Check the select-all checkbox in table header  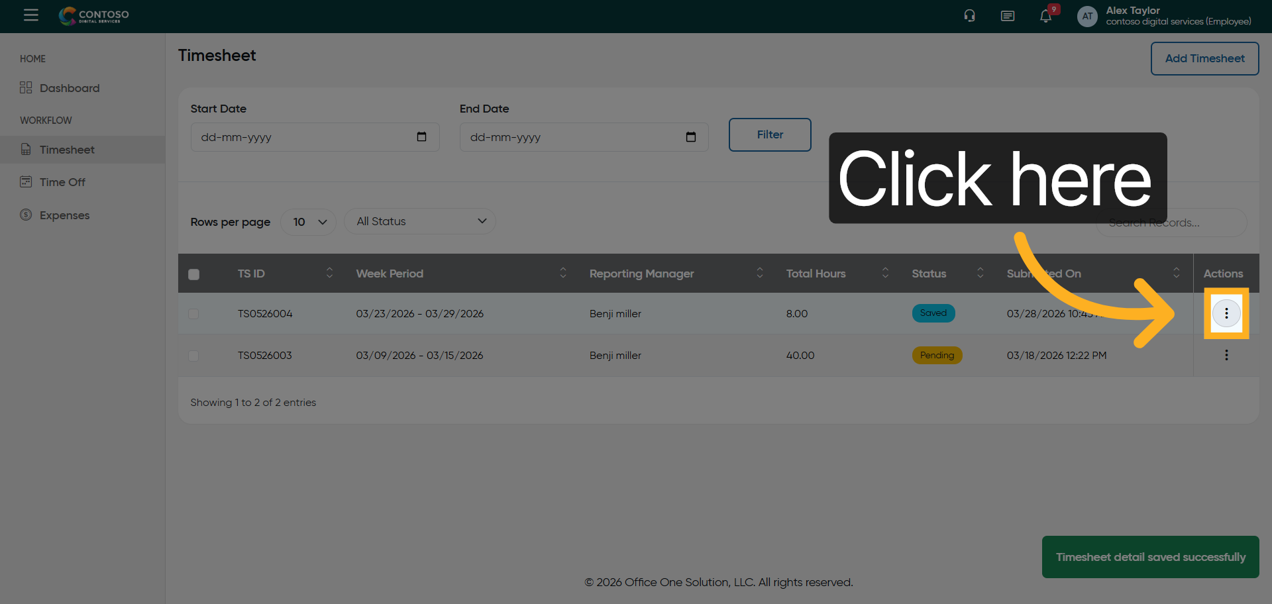pyautogui.click(x=193, y=274)
